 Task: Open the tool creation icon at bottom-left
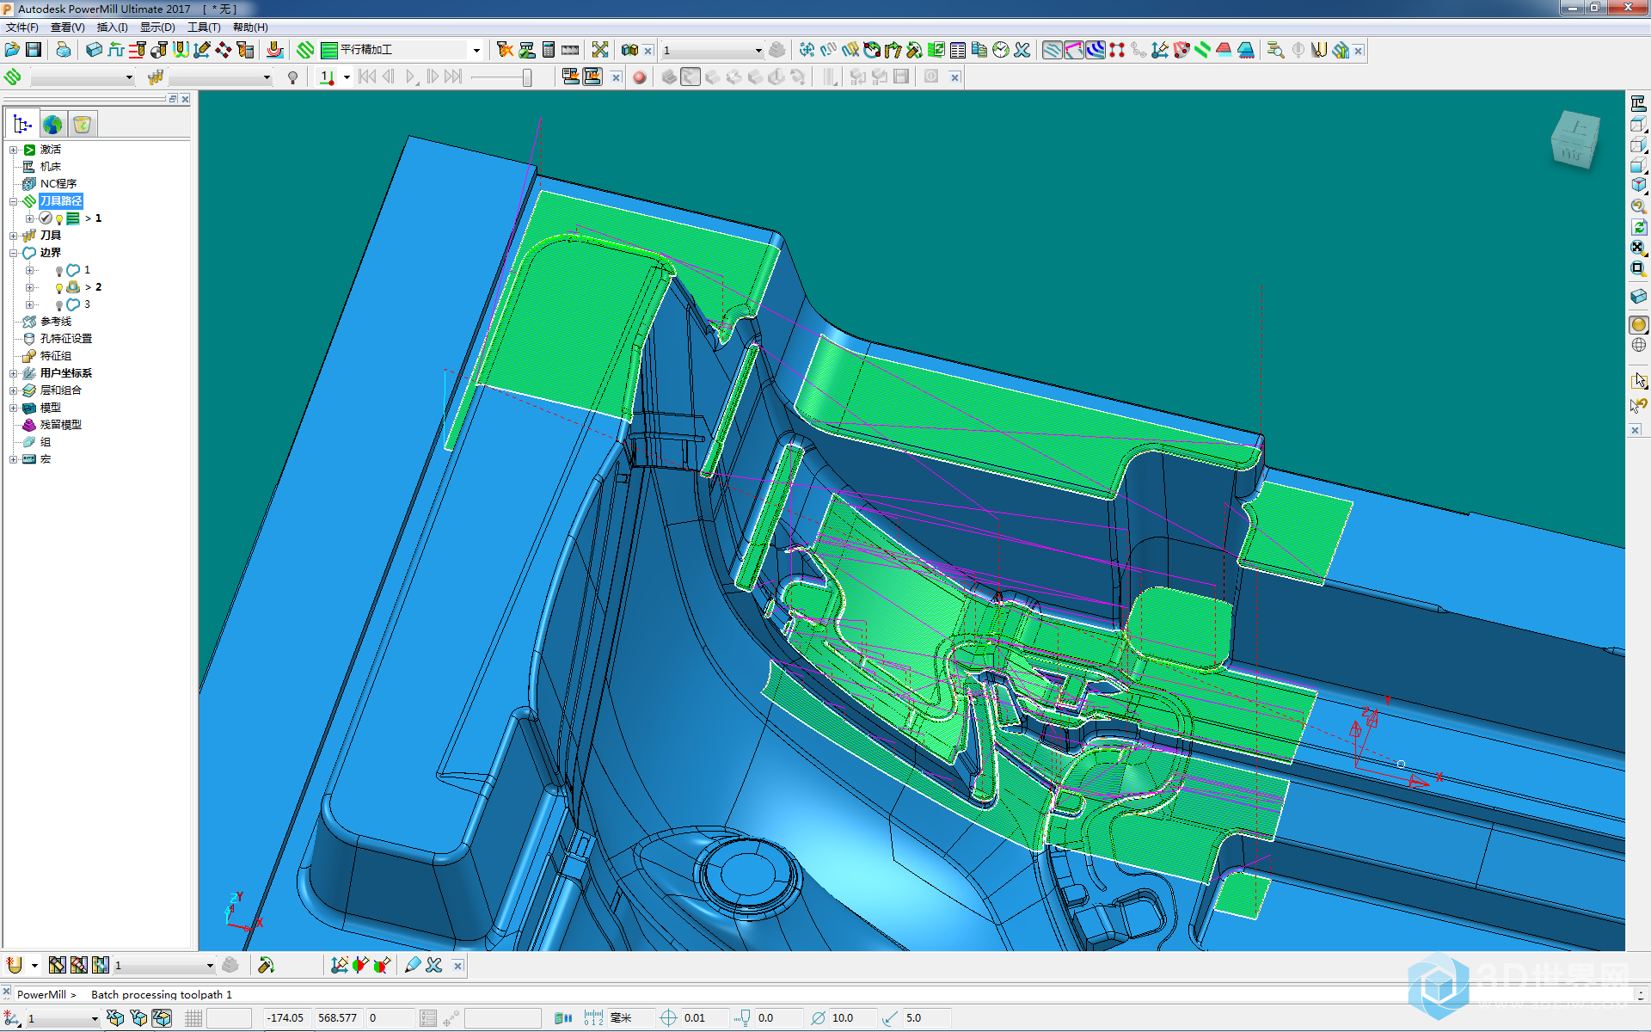tap(15, 965)
